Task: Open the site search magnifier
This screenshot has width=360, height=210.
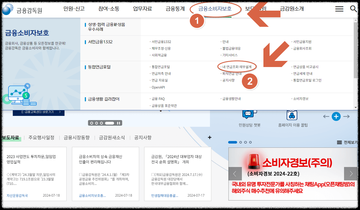Action: tap(353, 9)
